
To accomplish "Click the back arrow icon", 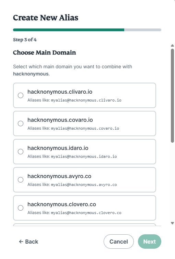I will (x=21, y=242).
